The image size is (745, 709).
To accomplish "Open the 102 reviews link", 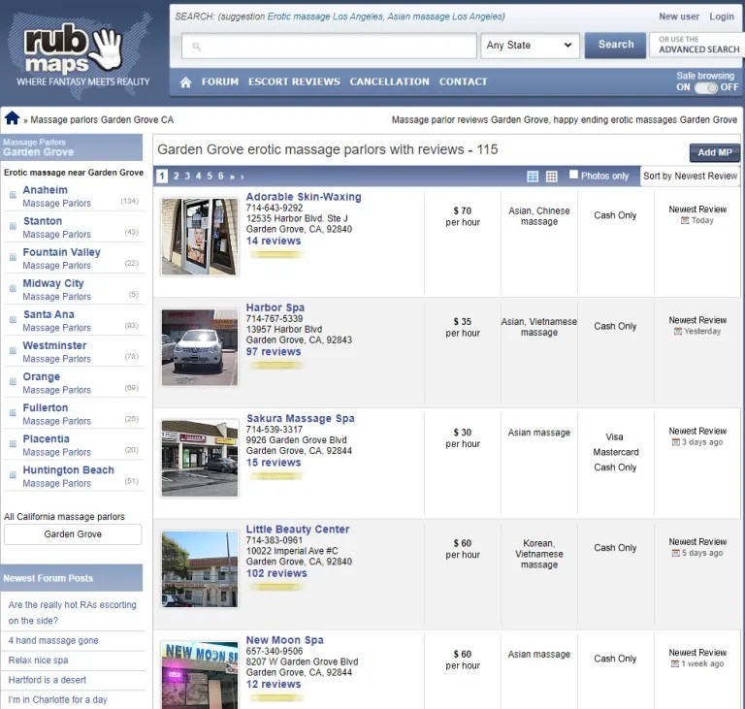I will (276, 573).
